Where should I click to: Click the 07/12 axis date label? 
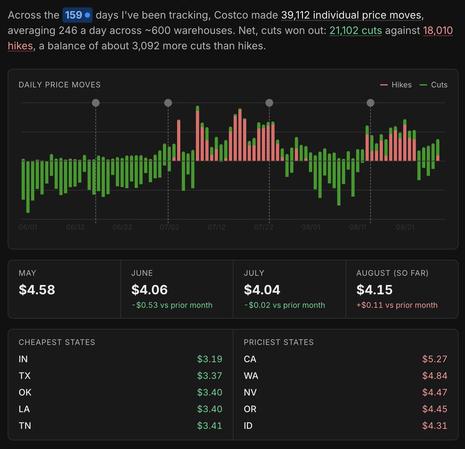click(217, 227)
